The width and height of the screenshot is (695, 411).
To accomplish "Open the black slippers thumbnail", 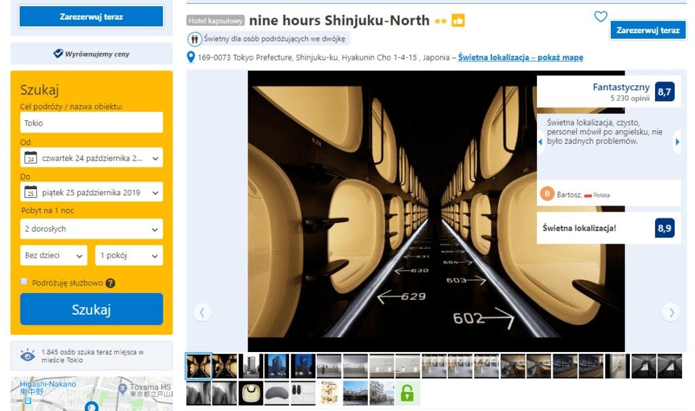I will click(x=303, y=393).
